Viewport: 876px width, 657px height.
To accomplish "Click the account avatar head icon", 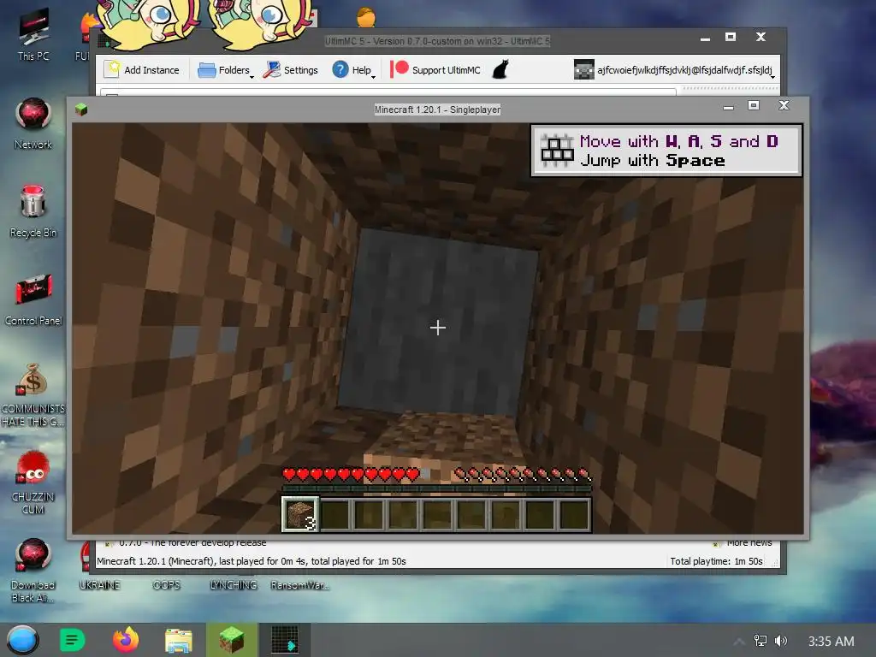I will click(583, 70).
